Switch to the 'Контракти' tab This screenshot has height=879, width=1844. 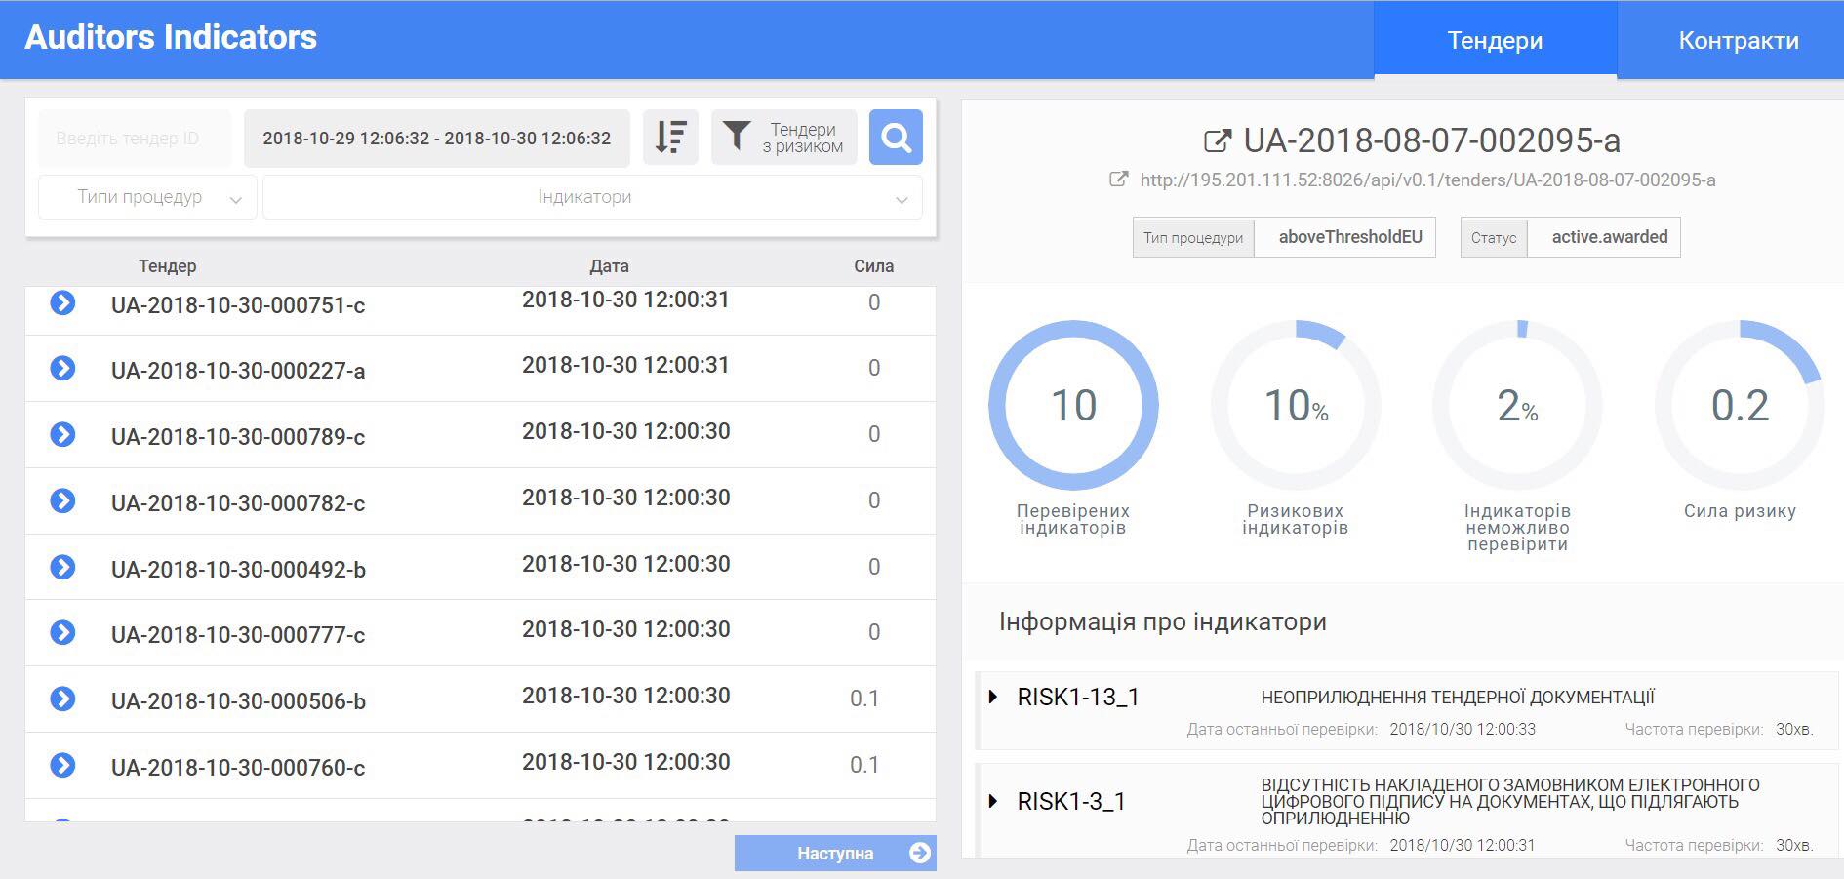click(x=1738, y=41)
